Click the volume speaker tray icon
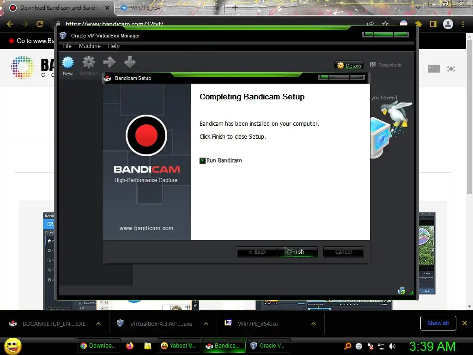Screen dimensions: 473x355 (x=392, y=346)
